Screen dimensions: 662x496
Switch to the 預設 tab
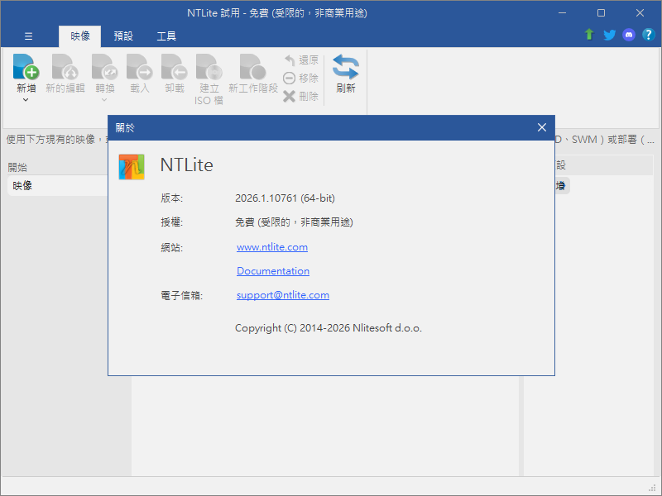[x=122, y=36]
